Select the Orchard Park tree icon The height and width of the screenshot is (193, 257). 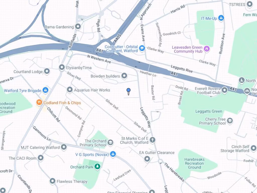click(98, 167)
